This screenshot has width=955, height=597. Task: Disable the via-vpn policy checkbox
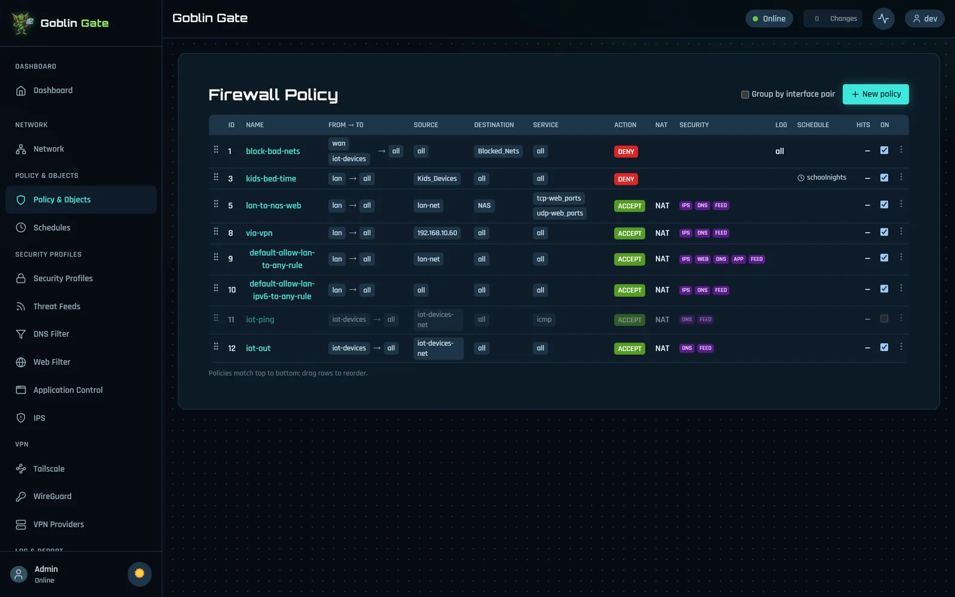tap(884, 232)
